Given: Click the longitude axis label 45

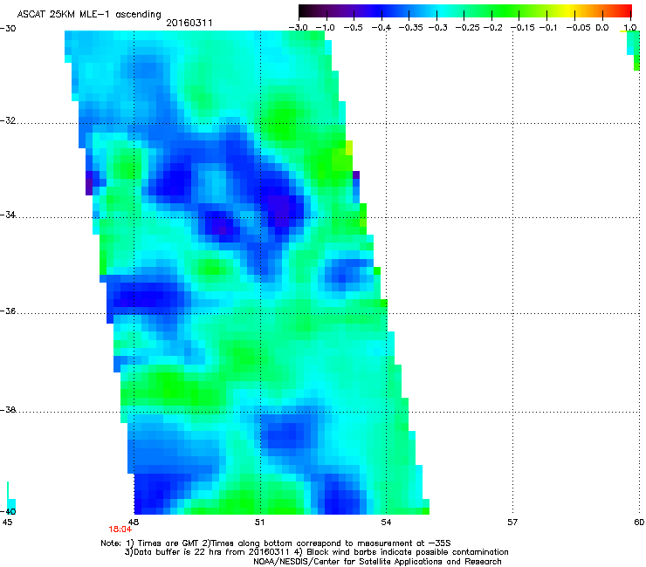Looking at the screenshot, I should (7, 523).
